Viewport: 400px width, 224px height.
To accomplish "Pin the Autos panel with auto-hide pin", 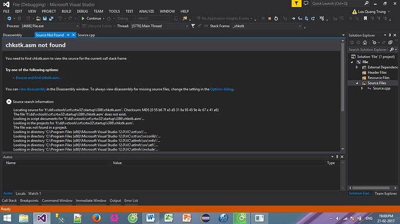I will 337,157.
